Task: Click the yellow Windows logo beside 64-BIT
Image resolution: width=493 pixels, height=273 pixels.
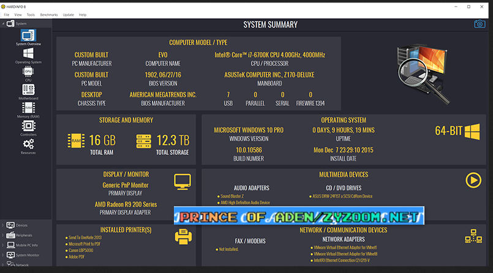Action: pyautogui.click(x=472, y=132)
